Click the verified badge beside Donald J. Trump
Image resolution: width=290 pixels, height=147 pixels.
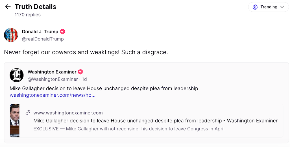(62, 32)
